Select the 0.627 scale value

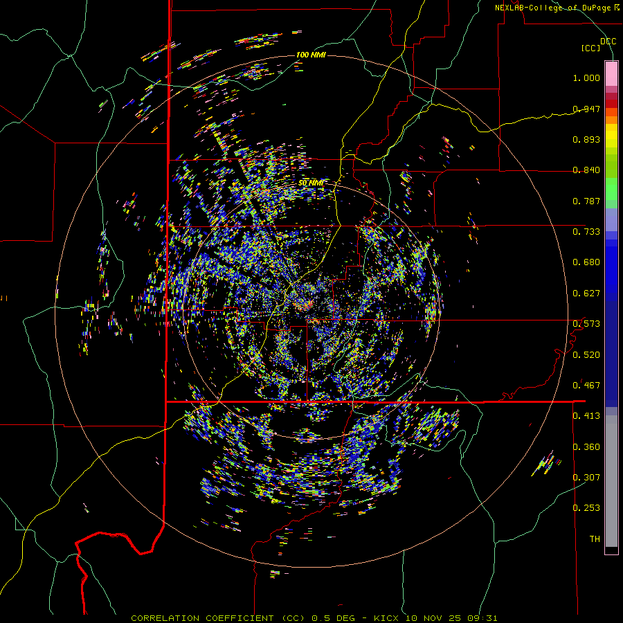coord(586,294)
